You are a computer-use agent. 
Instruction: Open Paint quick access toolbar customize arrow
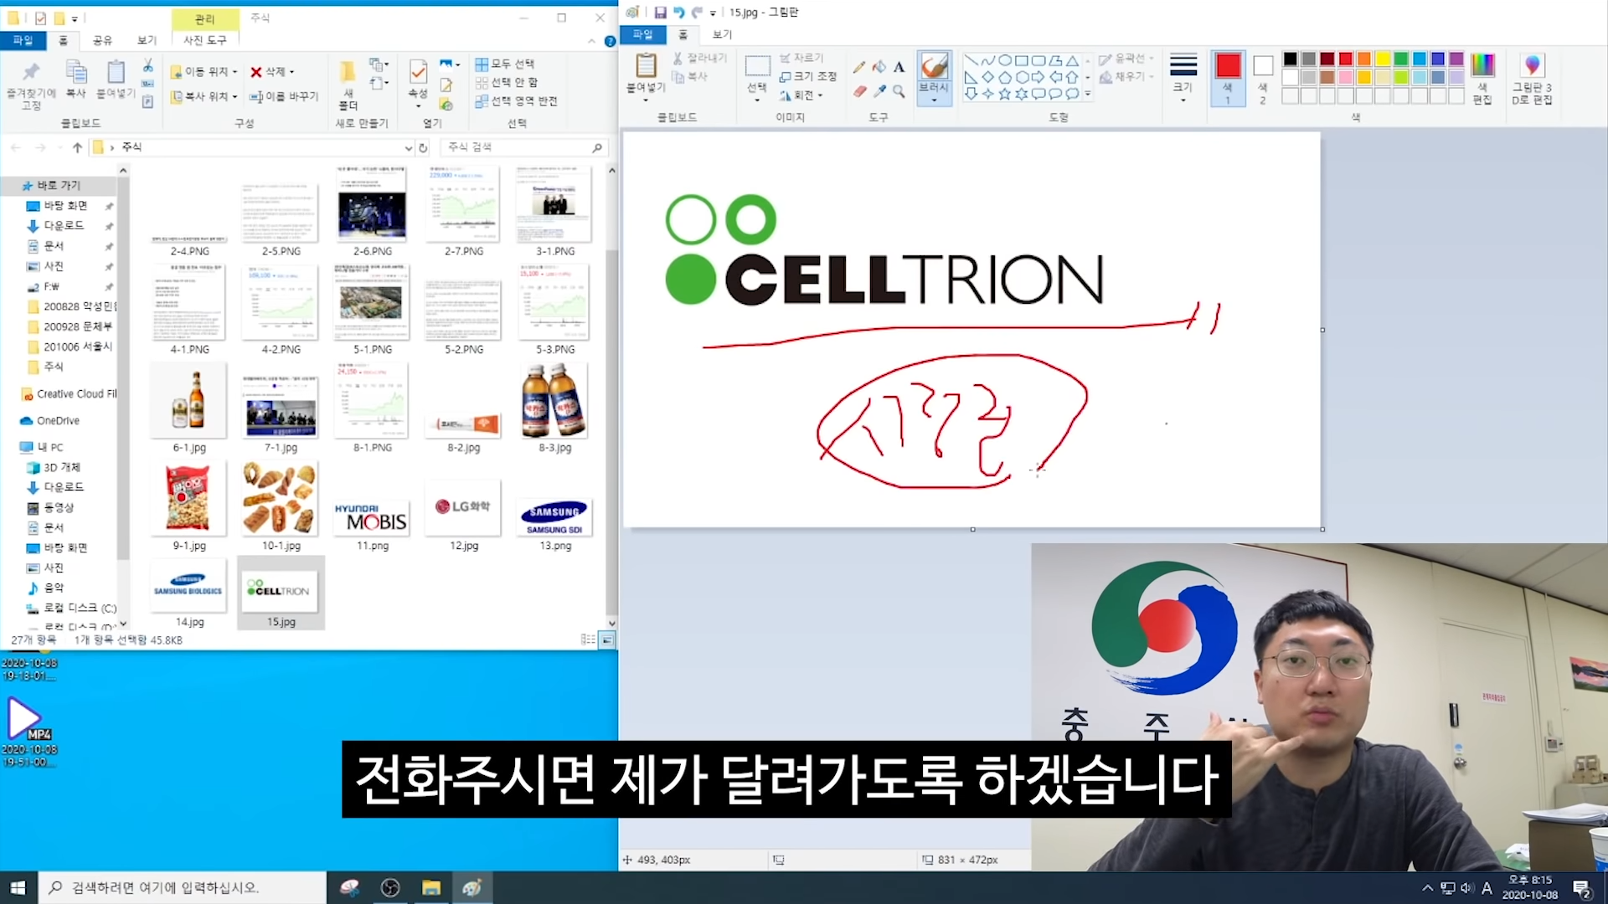(x=713, y=13)
